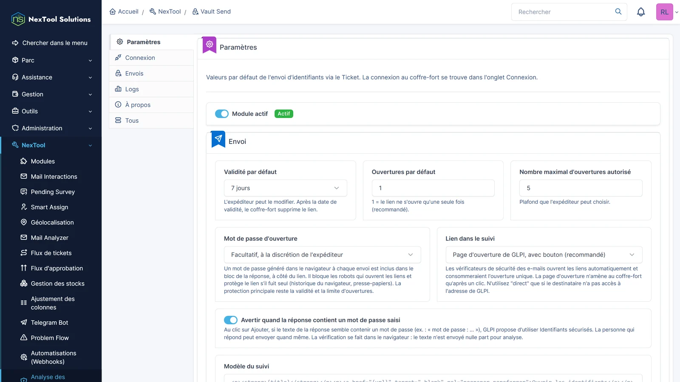Click the purple Paramètres gear badge

209,45
